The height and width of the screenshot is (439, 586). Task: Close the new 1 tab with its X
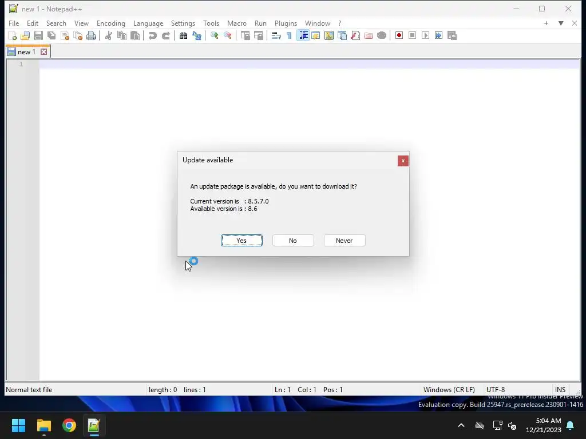pyautogui.click(x=43, y=51)
